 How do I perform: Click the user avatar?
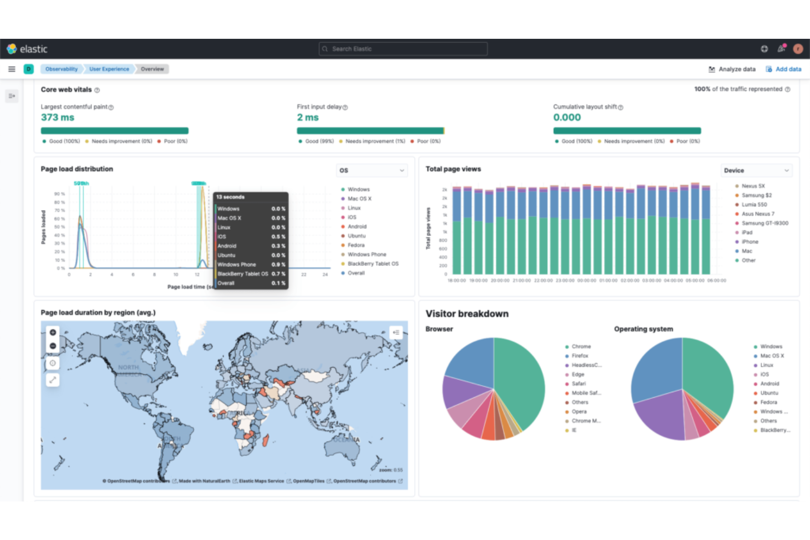click(799, 49)
